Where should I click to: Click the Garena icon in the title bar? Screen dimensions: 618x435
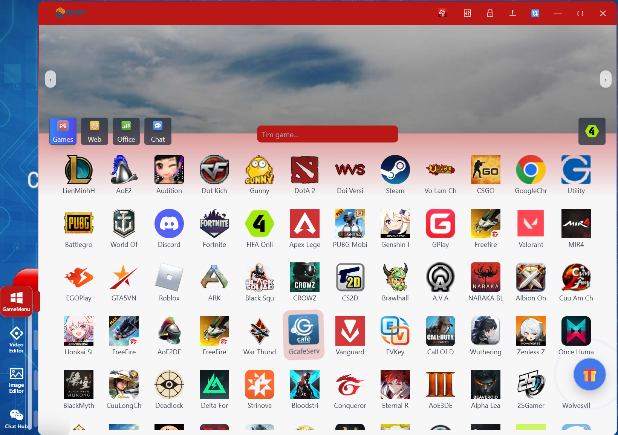(442, 13)
